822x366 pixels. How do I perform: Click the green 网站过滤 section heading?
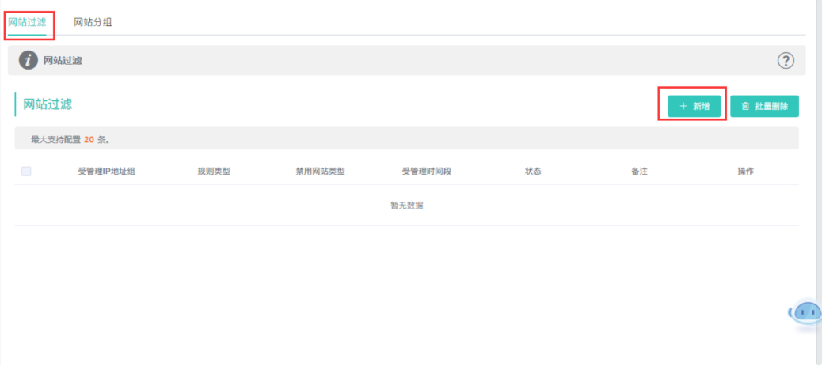(x=48, y=104)
